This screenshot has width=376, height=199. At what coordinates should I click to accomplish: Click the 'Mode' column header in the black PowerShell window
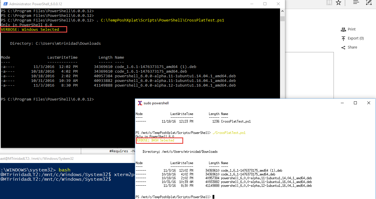coord(6,58)
